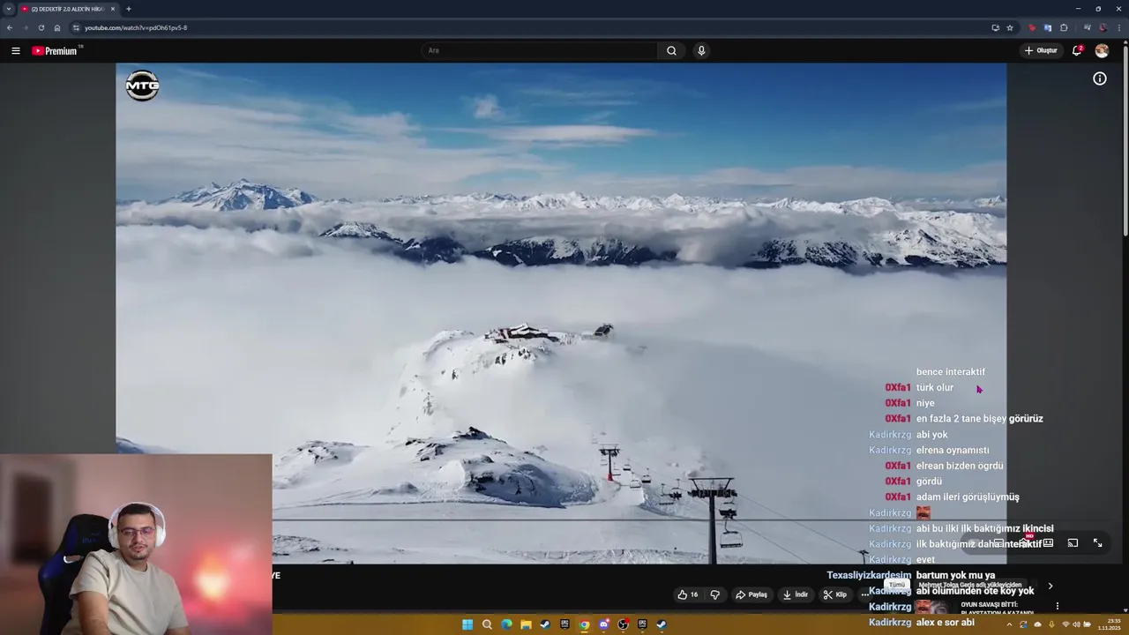Click chat message 'bartum yok mu ya'

(x=955, y=576)
